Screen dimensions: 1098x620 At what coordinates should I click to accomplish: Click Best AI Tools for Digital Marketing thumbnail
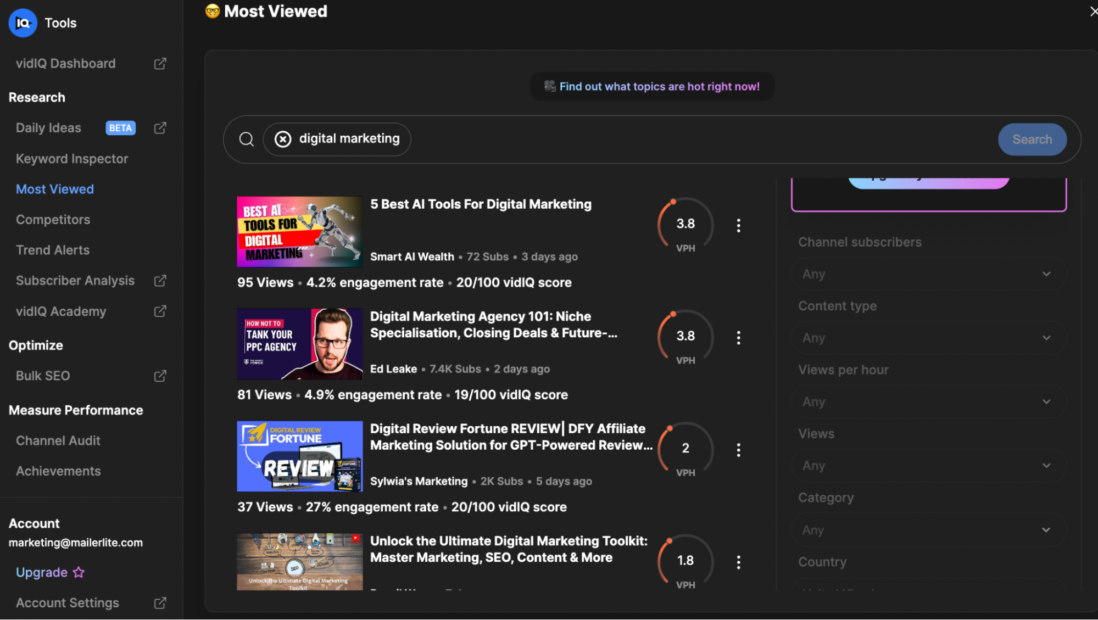pyautogui.click(x=300, y=232)
